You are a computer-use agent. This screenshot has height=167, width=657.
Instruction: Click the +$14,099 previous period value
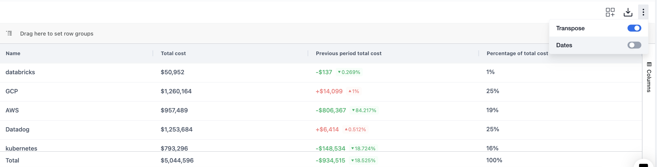pyautogui.click(x=329, y=91)
